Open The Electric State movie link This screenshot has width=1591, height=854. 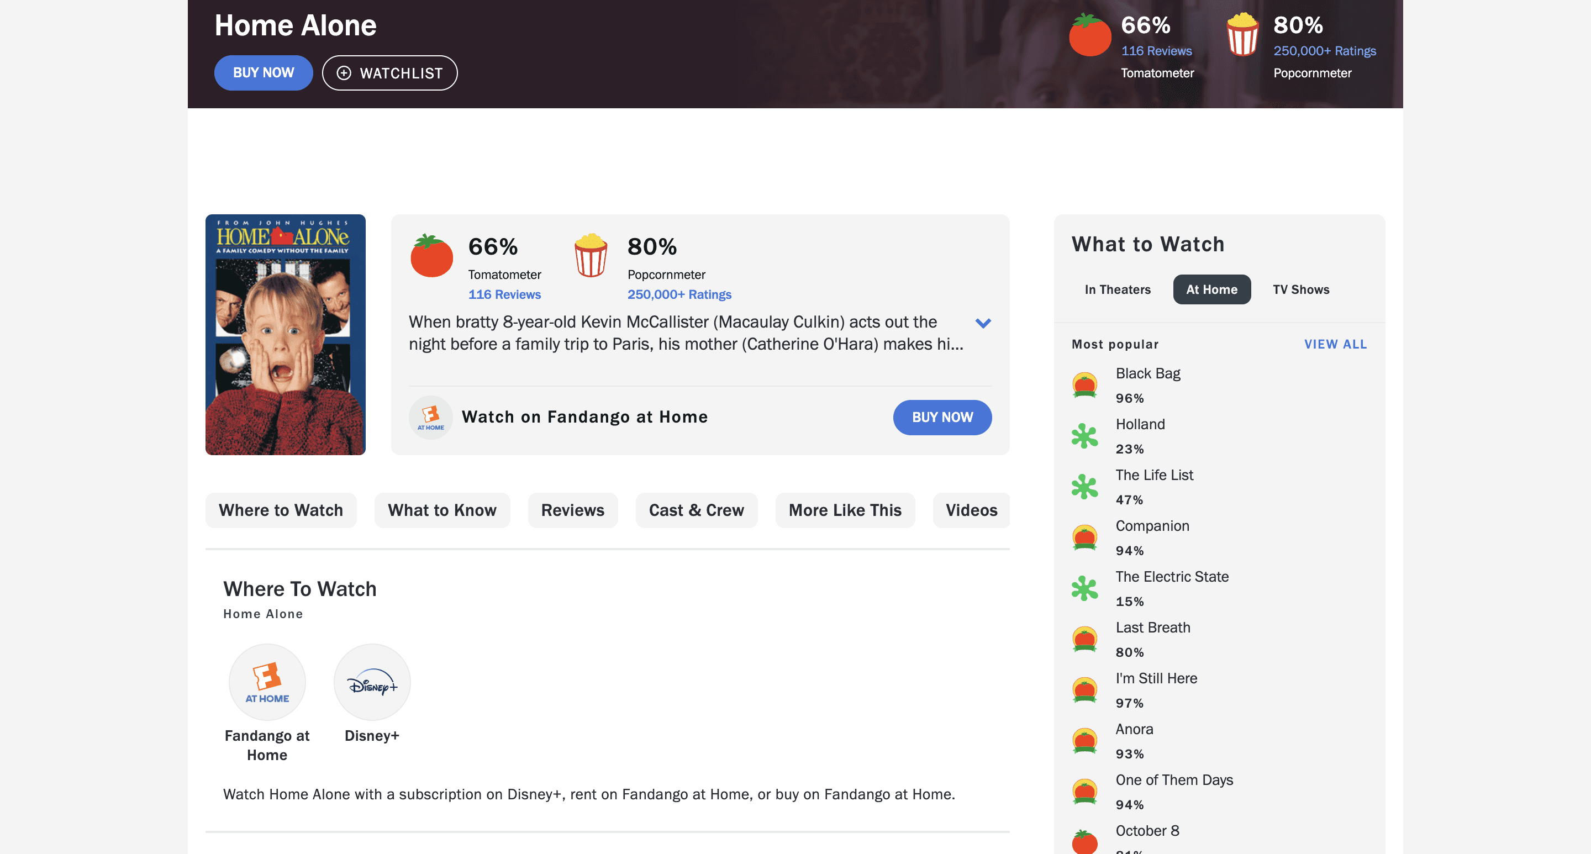(1172, 577)
